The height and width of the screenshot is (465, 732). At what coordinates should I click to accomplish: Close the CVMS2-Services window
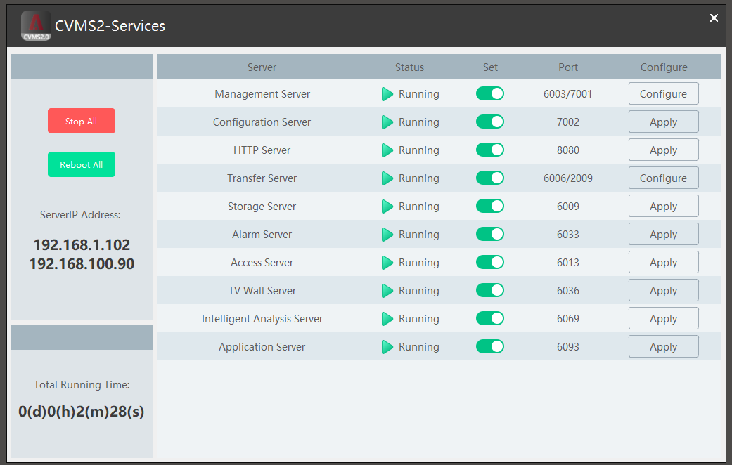(714, 18)
